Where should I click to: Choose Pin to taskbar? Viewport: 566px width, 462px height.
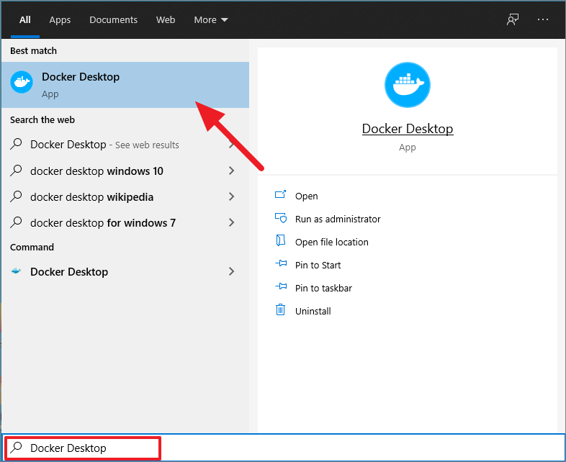click(x=323, y=289)
